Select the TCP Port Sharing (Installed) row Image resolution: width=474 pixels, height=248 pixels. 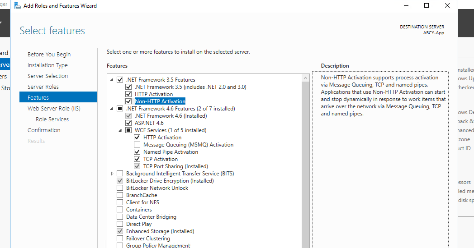tap(175, 166)
